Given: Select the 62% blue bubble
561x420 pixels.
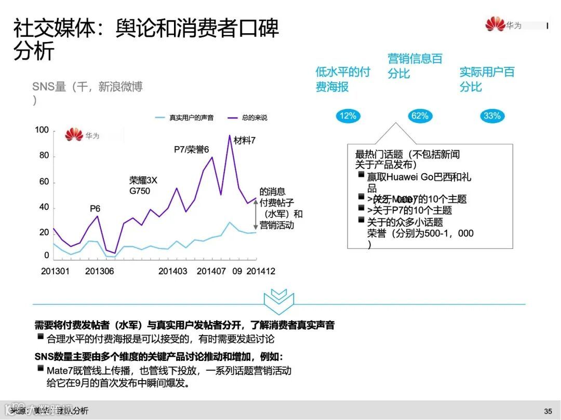Looking at the screenshot, I should click(420, 116).
